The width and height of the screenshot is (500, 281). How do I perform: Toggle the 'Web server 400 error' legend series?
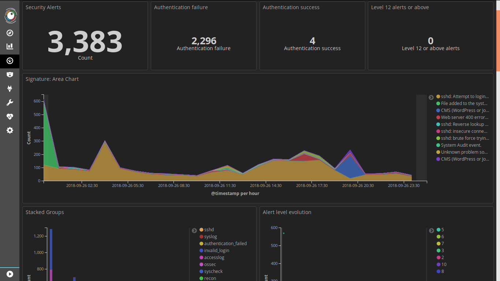coord(463,117)
